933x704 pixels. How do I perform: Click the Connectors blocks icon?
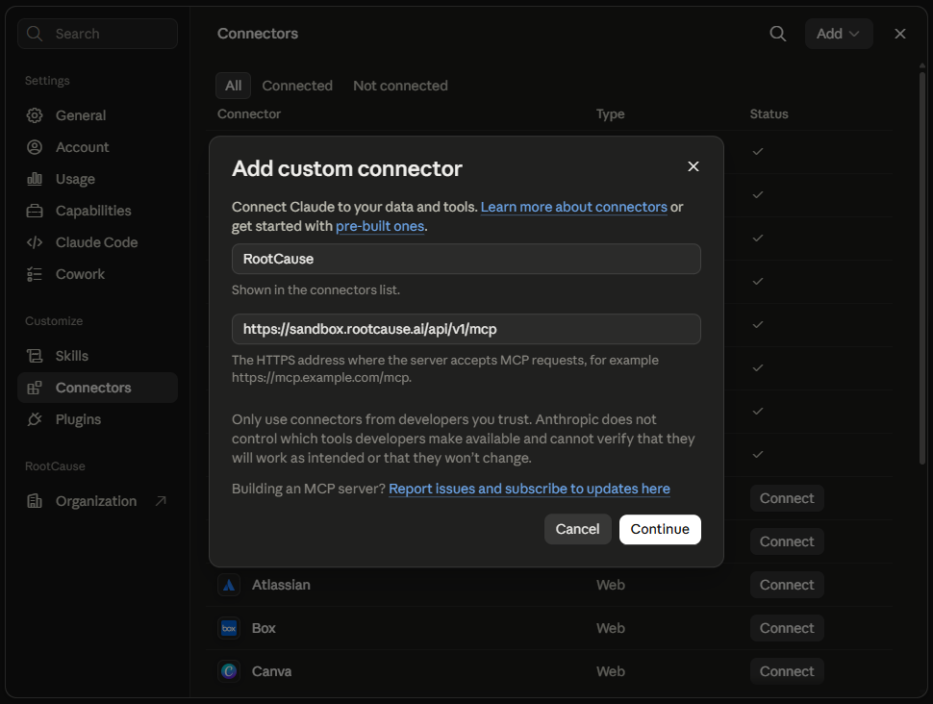[x=35, y=388]
